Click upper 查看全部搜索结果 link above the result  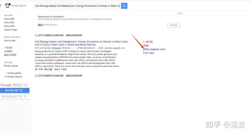coord(74,35)
